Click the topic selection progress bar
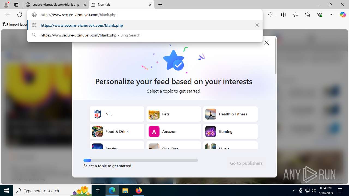The image size is (349, 196). pos(141,160)
